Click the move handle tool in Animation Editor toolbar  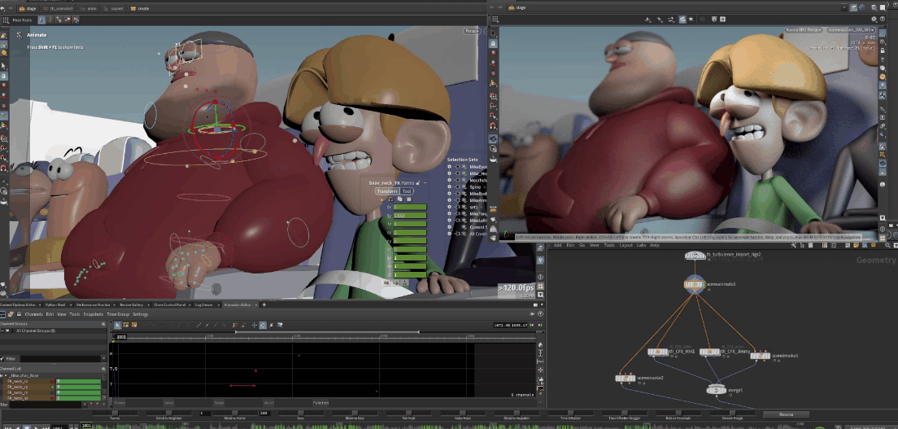click(255, 325)
